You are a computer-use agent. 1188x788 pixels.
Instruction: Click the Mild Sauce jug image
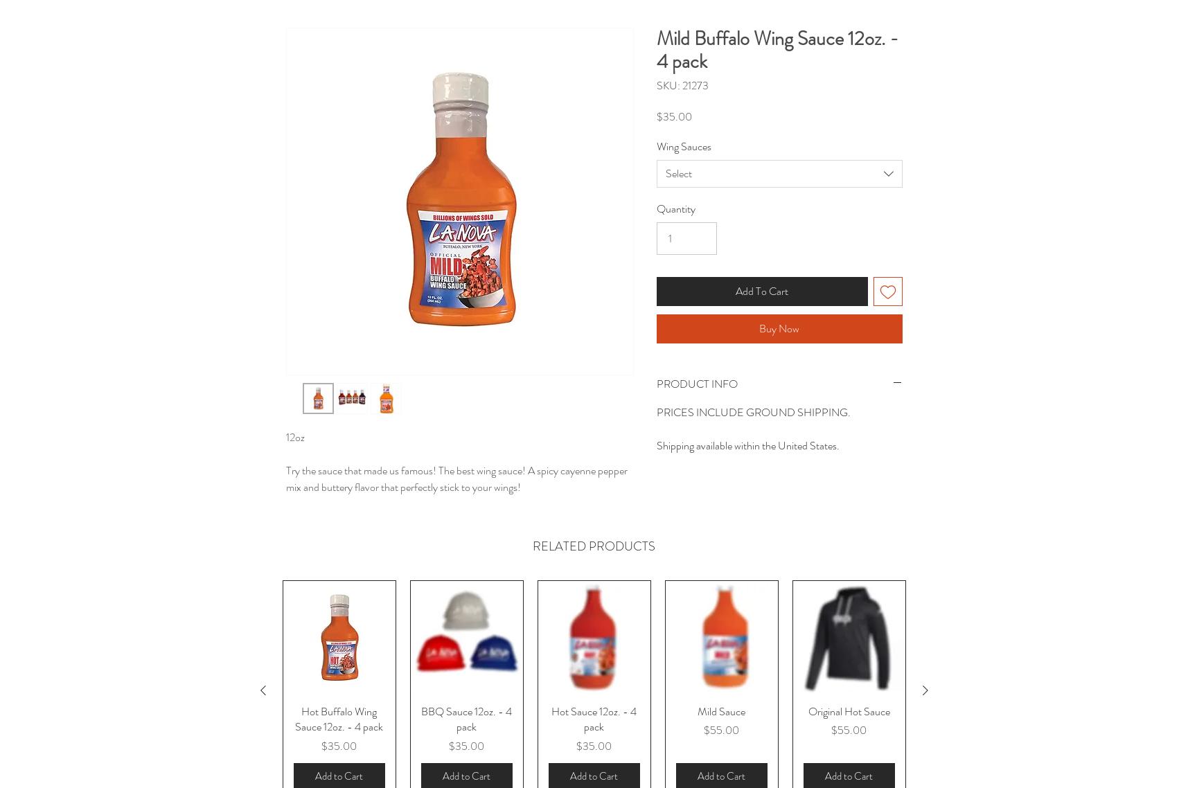point(721,638)
